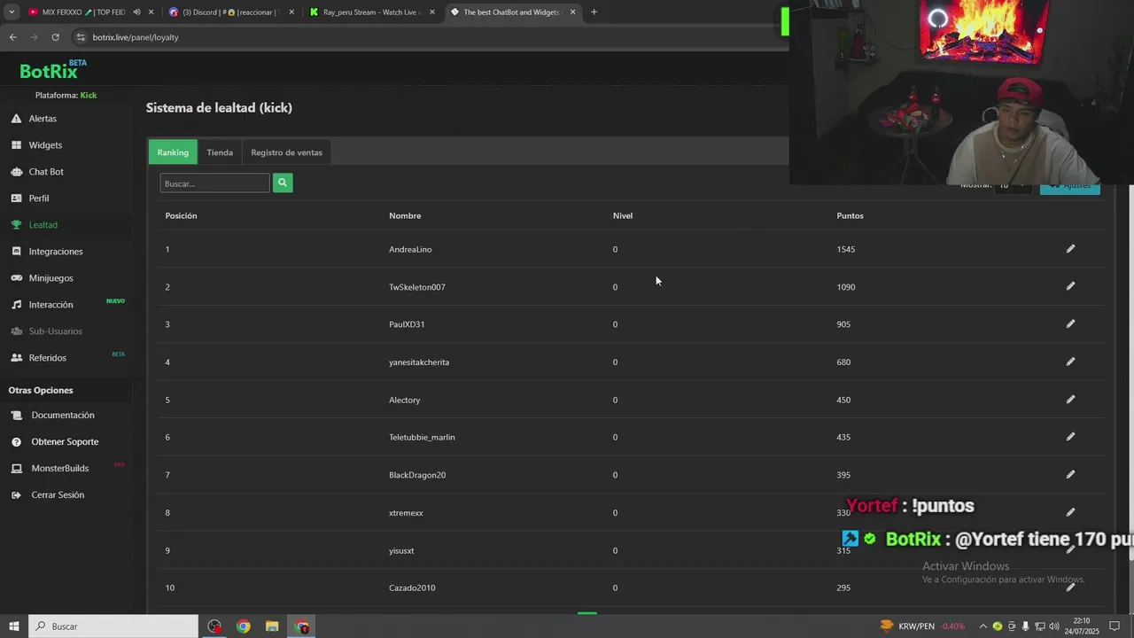Open the Minijuegos gamepad icon

[x=16, y=278]
